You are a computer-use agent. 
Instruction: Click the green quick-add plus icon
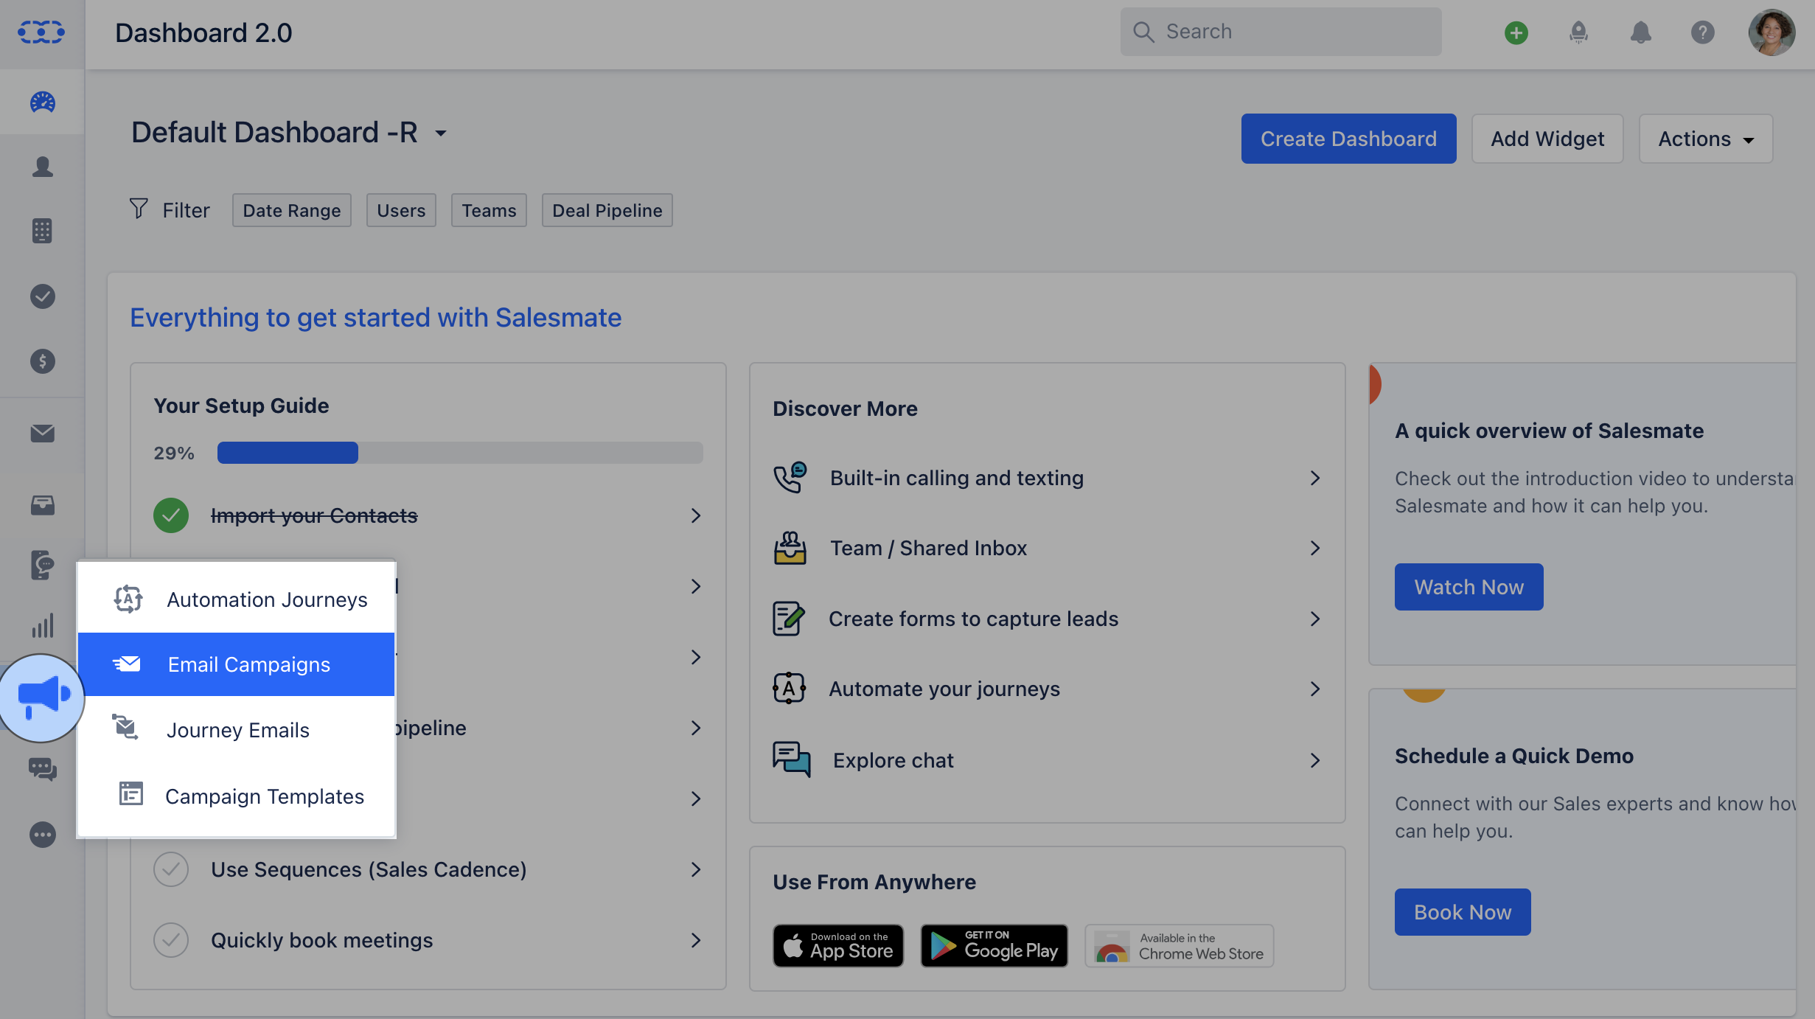click(1516, 32)
